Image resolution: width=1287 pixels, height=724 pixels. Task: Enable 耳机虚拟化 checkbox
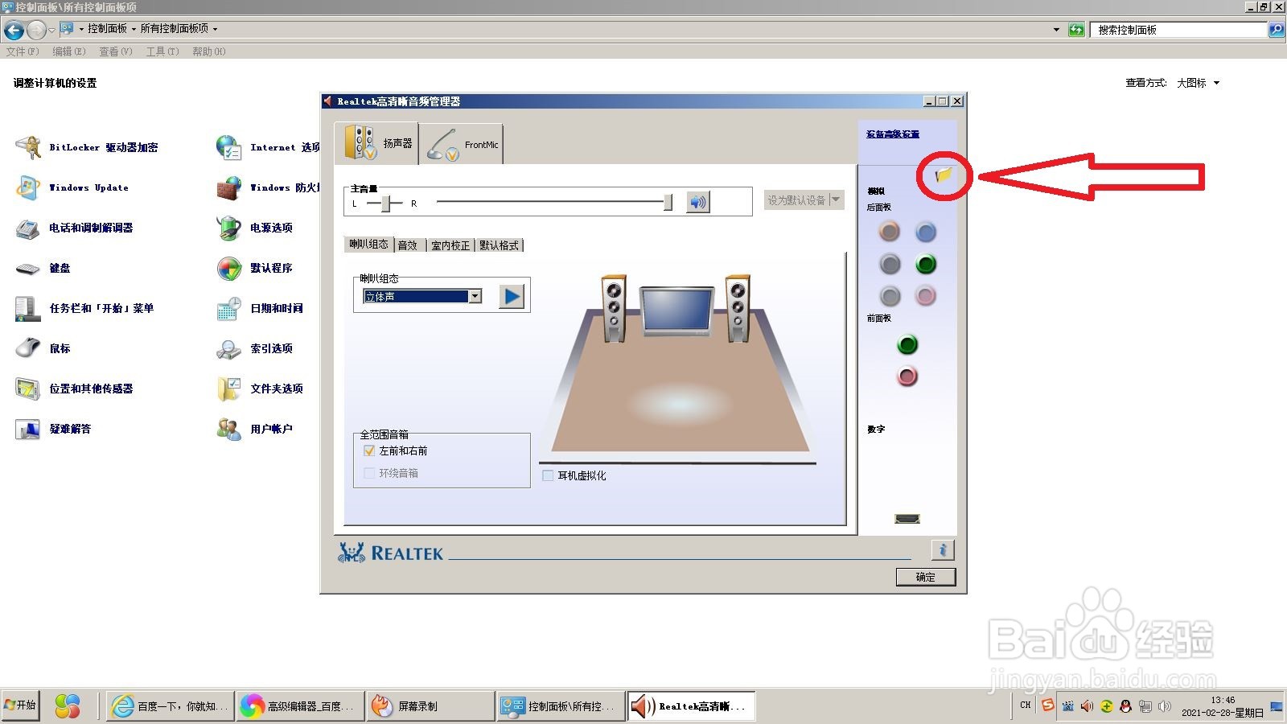click(548, 475)
